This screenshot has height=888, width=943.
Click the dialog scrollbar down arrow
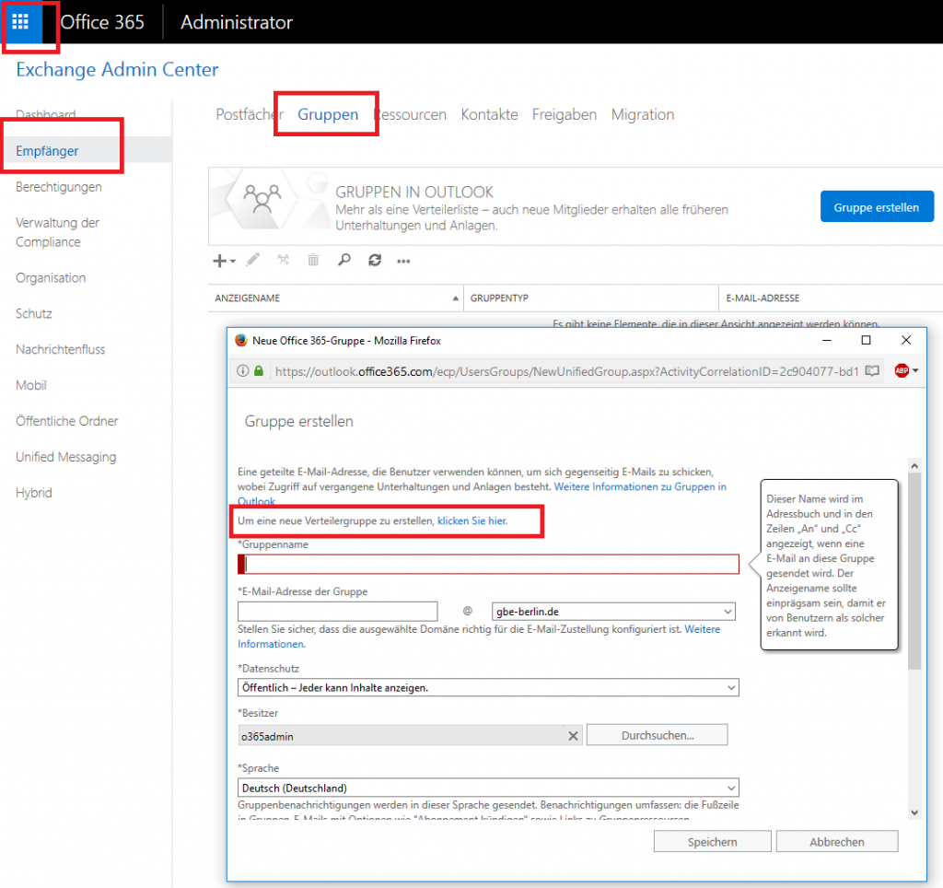point(914,812)
